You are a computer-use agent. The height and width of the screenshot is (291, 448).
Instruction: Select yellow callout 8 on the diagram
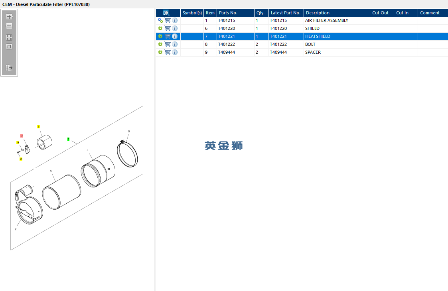coord(21,159)
